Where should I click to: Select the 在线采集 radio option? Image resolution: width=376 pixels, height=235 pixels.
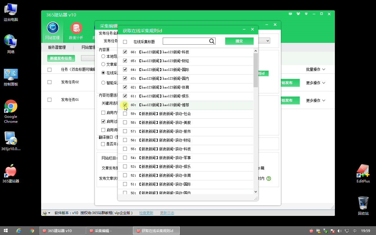pos(103,73)
